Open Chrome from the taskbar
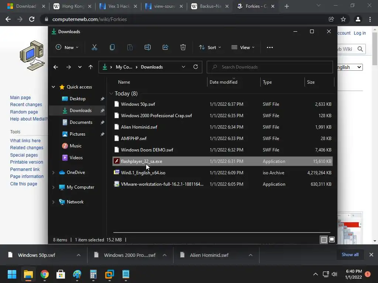378x283 pixels. click(x=44, y=274)
